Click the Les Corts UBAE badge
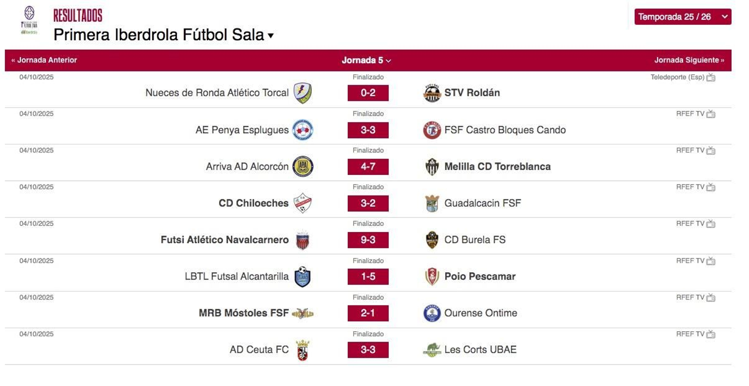Screen dimensions: 749x386 point(433,350)
